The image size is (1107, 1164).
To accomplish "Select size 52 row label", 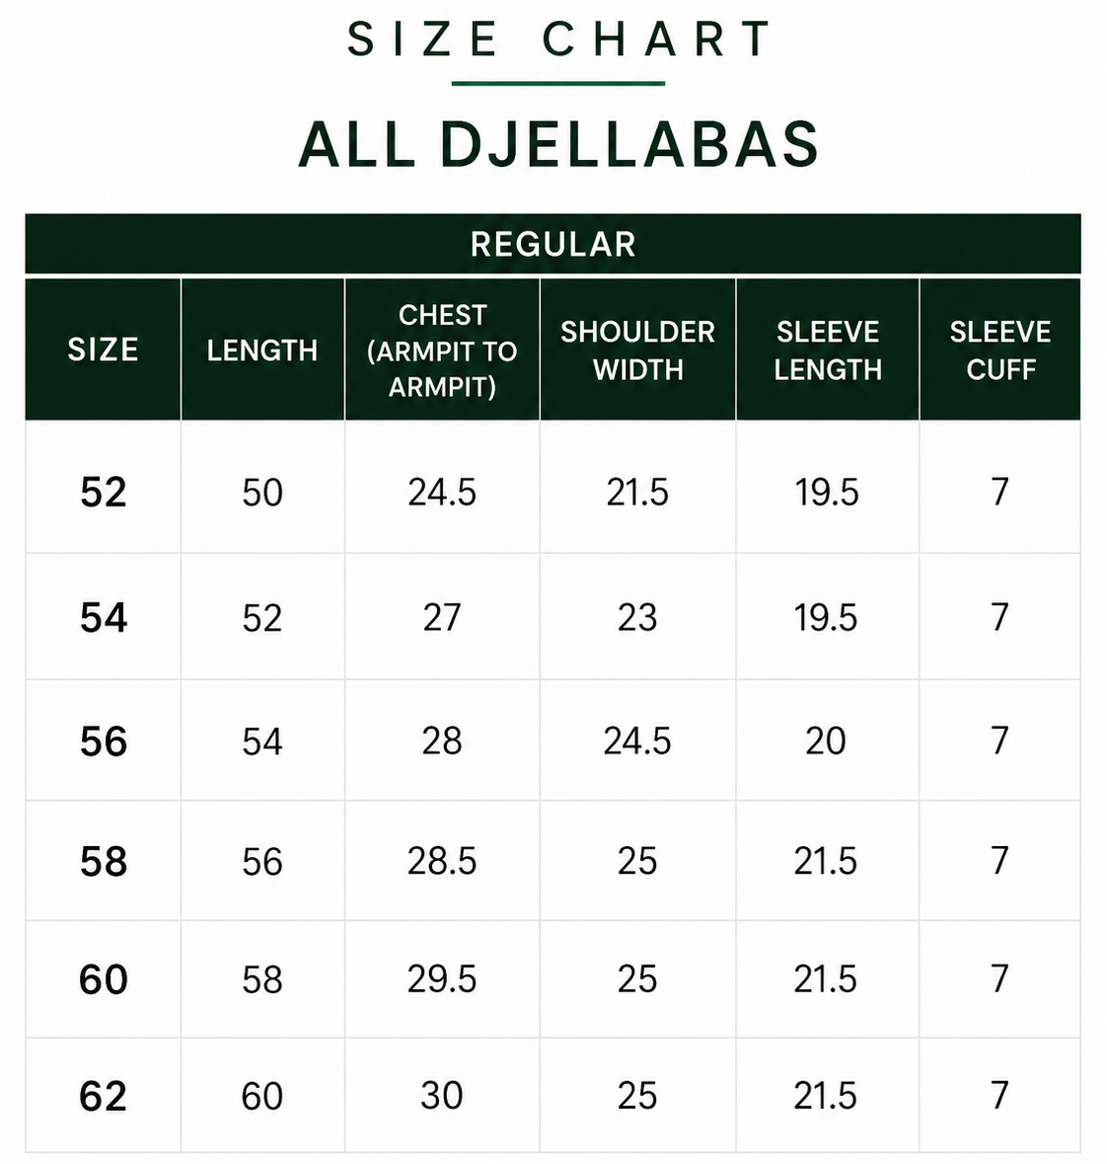I will (104, 493).
